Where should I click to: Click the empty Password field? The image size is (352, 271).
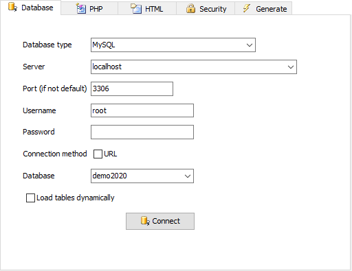coord(142,132)
